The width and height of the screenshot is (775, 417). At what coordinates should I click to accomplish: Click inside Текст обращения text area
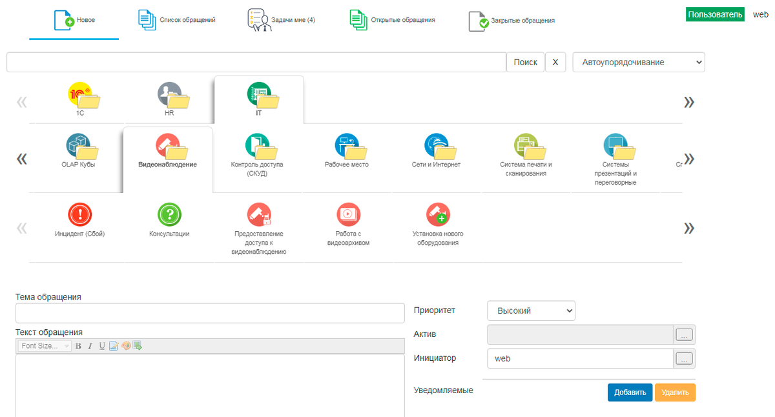point(210,385)
